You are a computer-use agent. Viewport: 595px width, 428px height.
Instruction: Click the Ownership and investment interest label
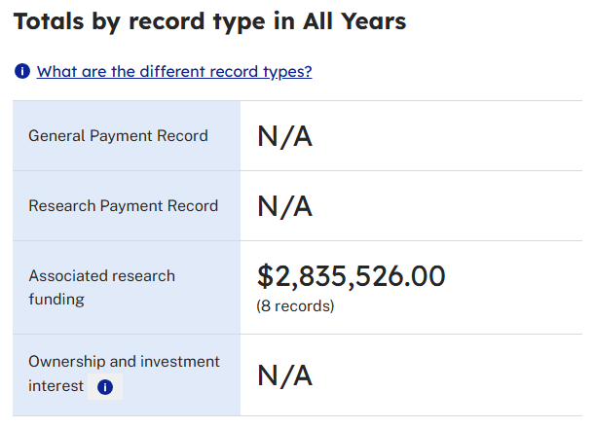(x=124, y=374)
